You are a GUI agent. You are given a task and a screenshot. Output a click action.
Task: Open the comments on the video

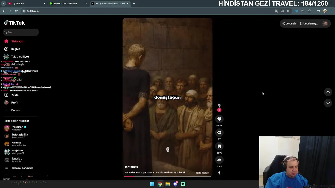coord(219,133)
